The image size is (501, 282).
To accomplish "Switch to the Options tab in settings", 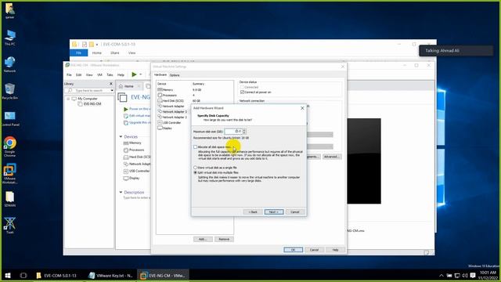I will [x=175, y=75].
